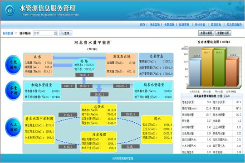245x163 pixels.
Task: Click the 河北省水量平衡信息 table header
Action: click(212, 96)
